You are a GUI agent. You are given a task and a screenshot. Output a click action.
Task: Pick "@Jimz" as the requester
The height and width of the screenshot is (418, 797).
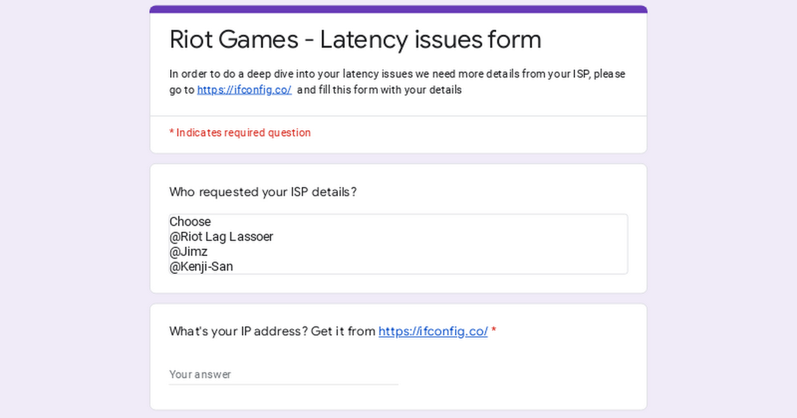189,251
